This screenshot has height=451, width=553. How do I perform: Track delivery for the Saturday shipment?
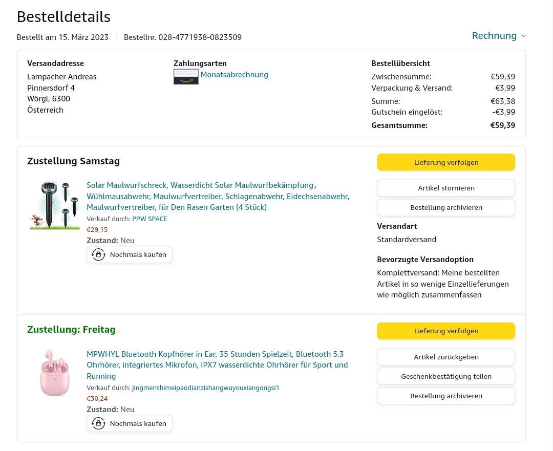coord(446,162)
